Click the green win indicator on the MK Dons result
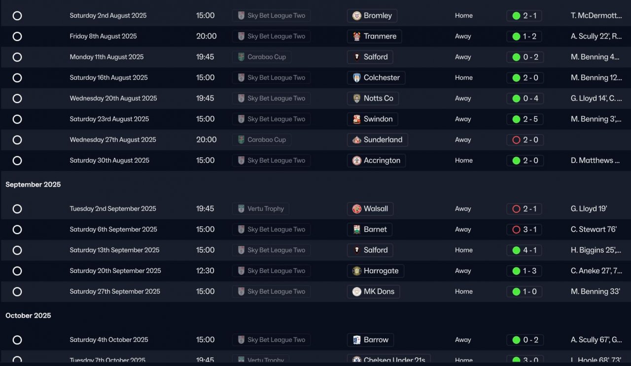The width and height of the screenshot is (631, 366). [516, 292]
